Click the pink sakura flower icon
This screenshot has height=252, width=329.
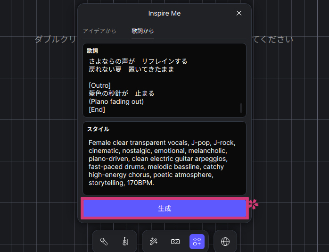pos(254,204)
